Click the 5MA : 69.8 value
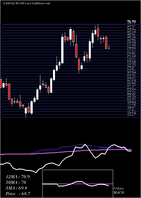 (16, 188)
